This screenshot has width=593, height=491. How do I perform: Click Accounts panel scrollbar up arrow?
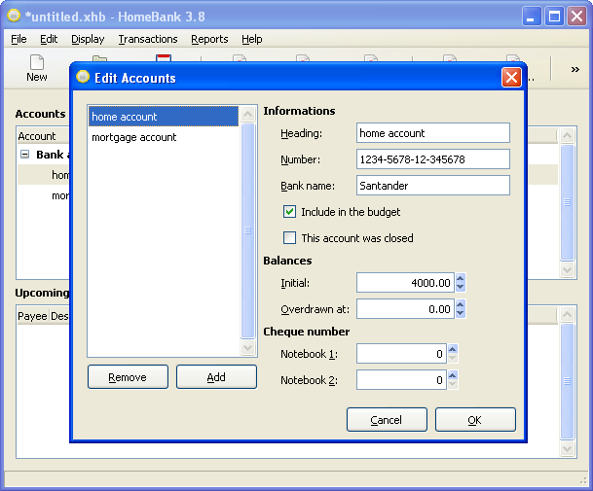point(568,135)
